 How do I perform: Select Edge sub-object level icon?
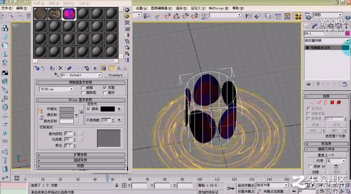pos(319,102)
